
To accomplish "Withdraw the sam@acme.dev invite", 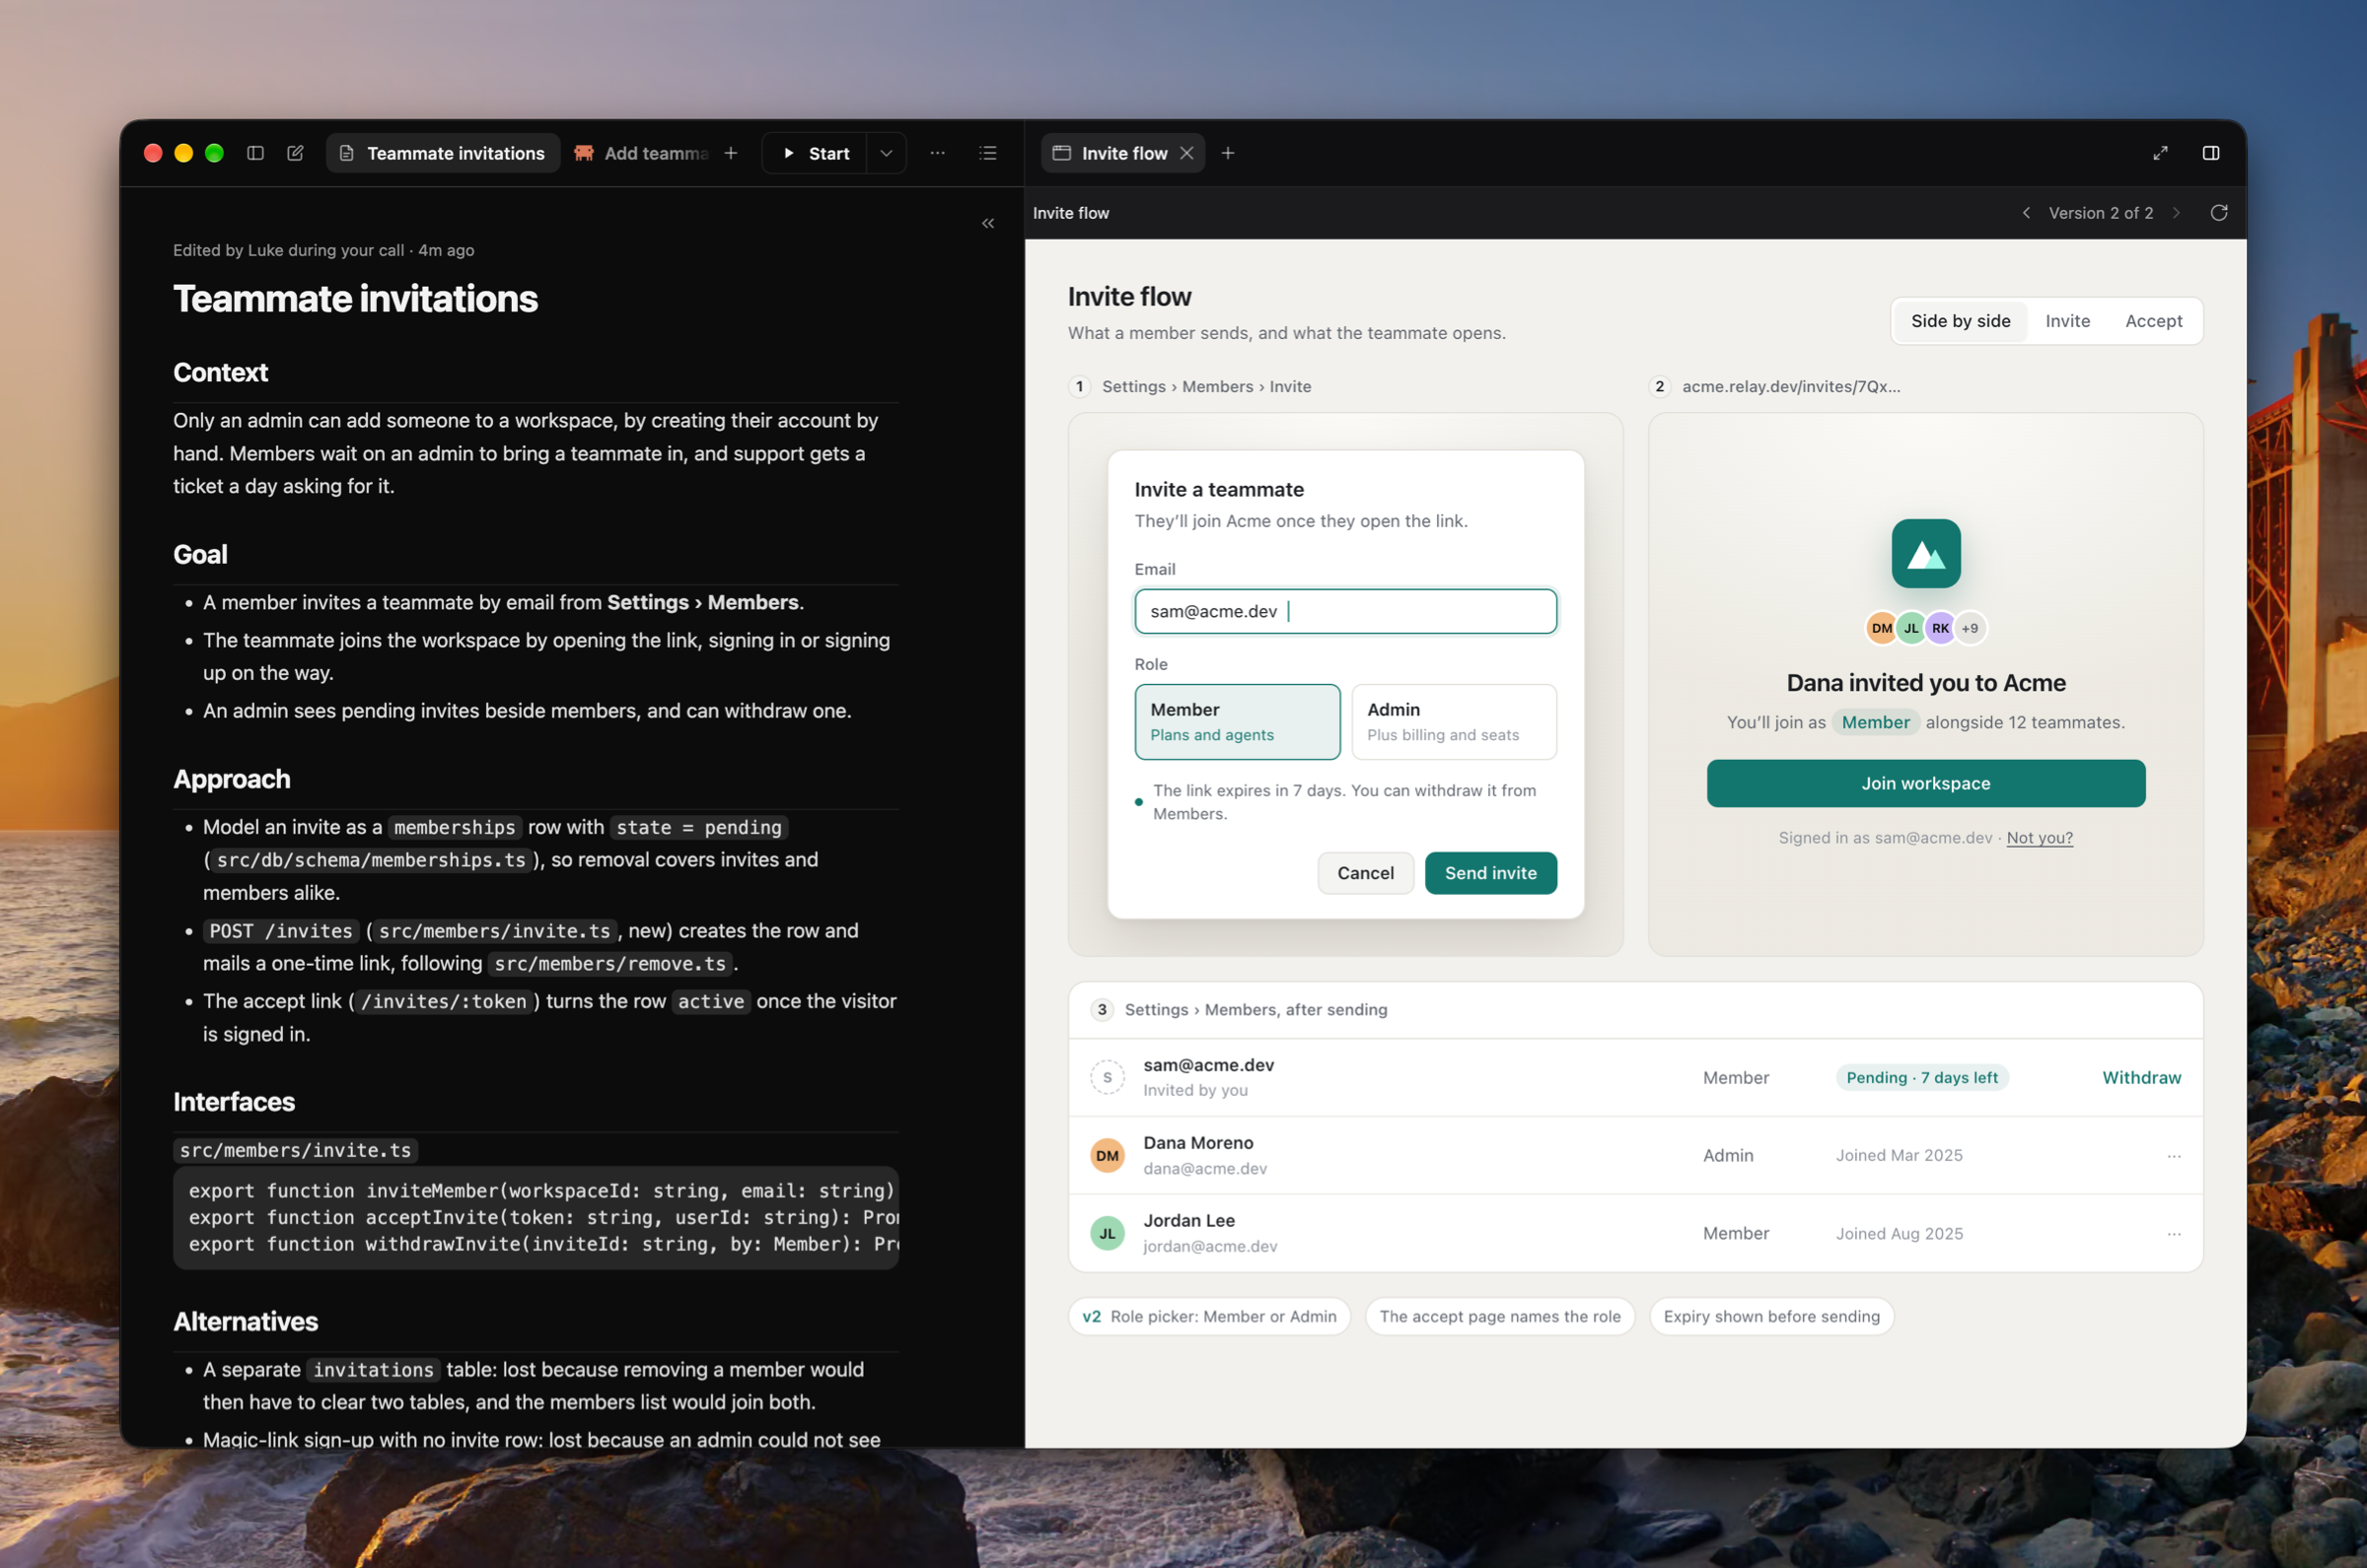I will 2141,1077.
